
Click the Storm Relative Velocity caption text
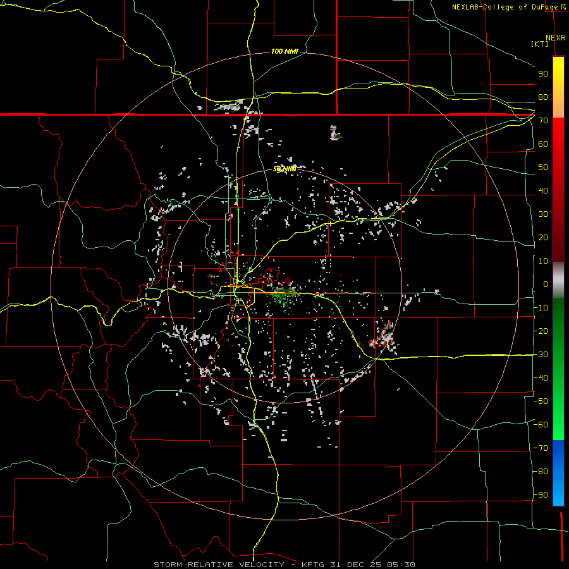pos(284,565)
